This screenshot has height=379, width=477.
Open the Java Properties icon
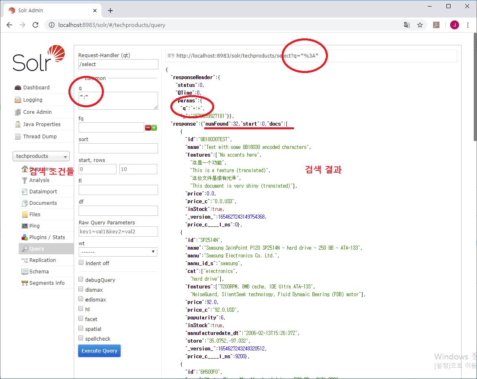[18, 124]
